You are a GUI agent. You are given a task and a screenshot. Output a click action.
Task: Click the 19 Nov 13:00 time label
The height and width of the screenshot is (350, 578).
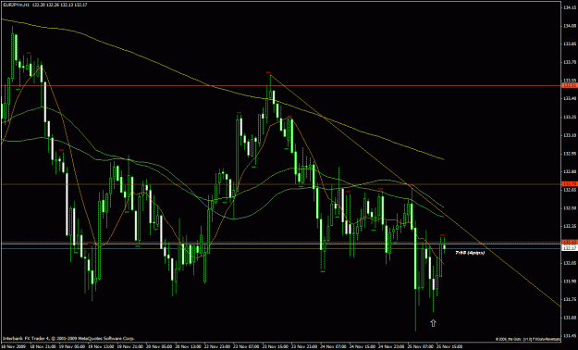tap(100, 347)
